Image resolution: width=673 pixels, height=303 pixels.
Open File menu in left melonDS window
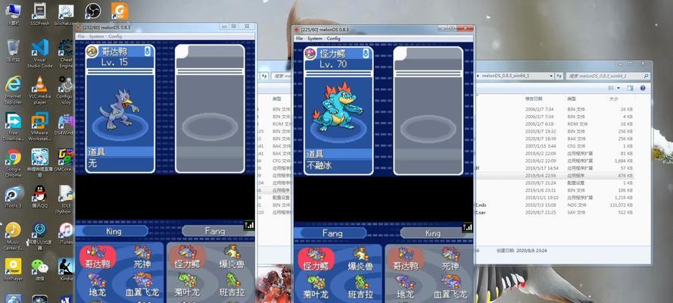[81, 36]
